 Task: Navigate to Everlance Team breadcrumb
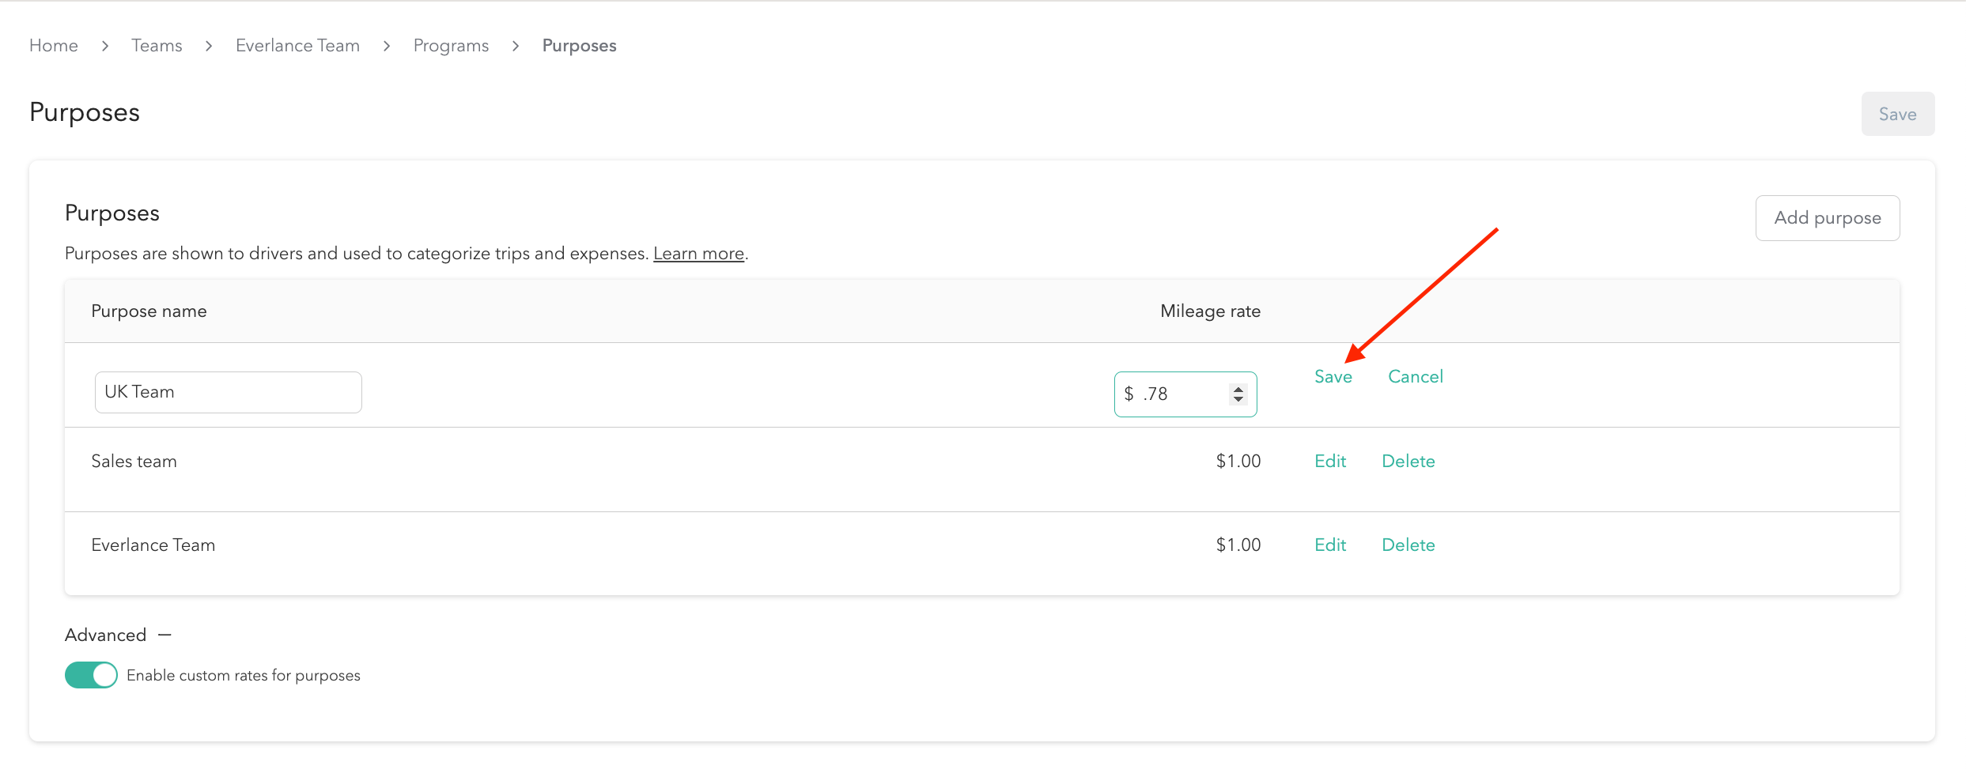(x=297, y=46)
